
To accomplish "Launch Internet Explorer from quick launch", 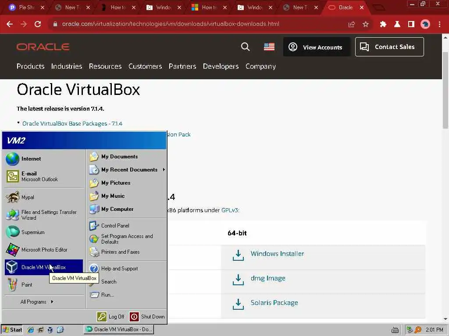I will pos(31,330).
